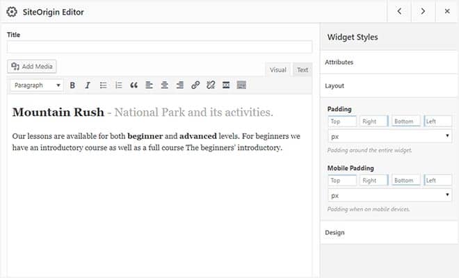The width and height of the screenshot is (459, 278).
Task: Align text right
Action: [x=180, y=85]
